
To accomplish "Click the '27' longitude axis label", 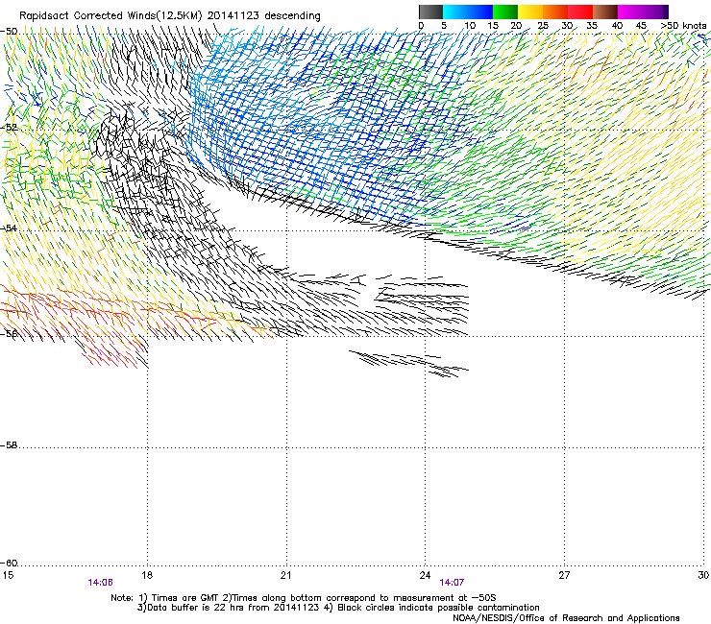I will [x=564, y=575].
